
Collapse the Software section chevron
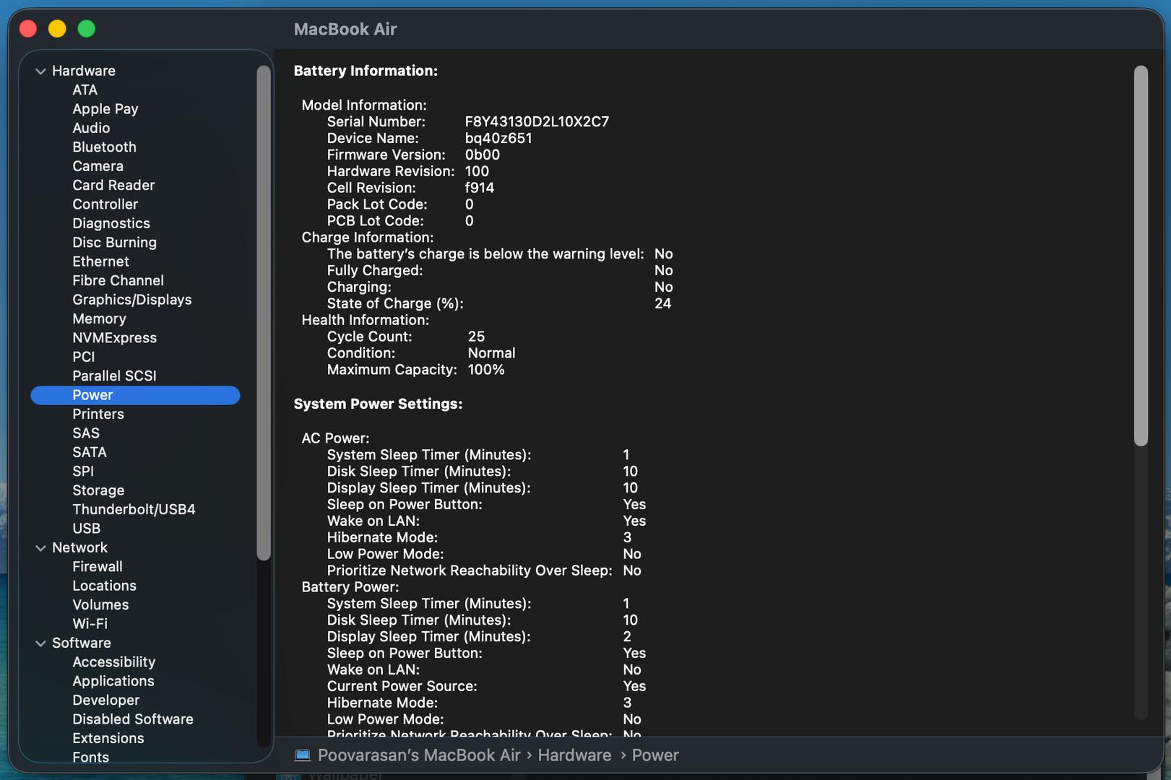pos(41,643)
